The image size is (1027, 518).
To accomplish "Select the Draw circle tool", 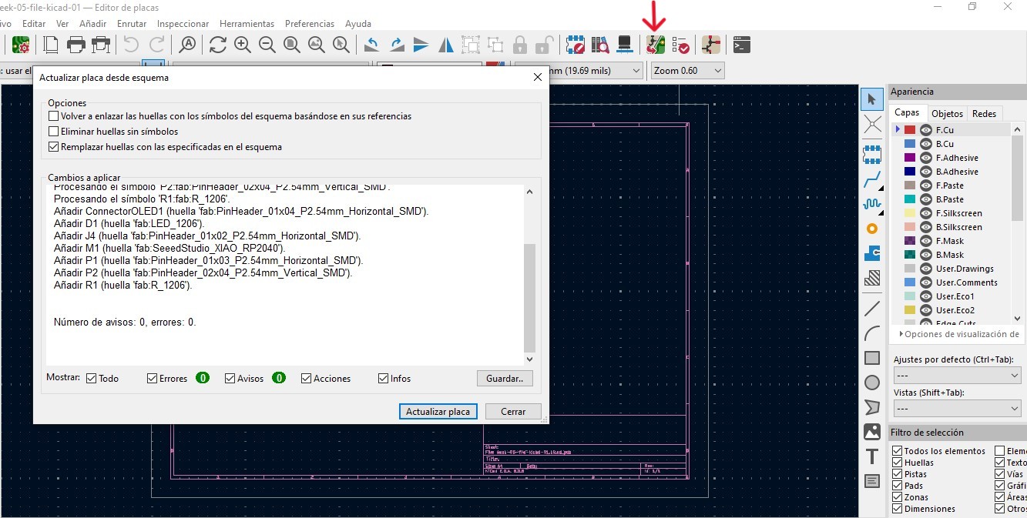I will pos(872,383).
